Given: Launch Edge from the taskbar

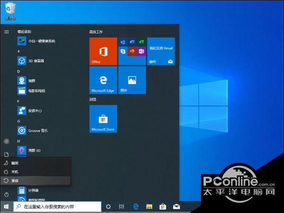Looking at the screenshot, I should [x=136, y=206].
